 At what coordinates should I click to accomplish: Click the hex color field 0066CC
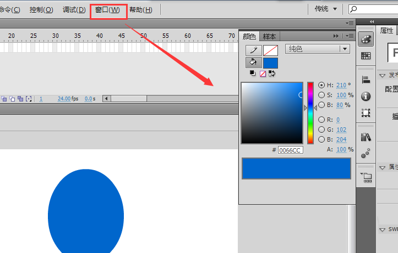(x=290, y=150)
